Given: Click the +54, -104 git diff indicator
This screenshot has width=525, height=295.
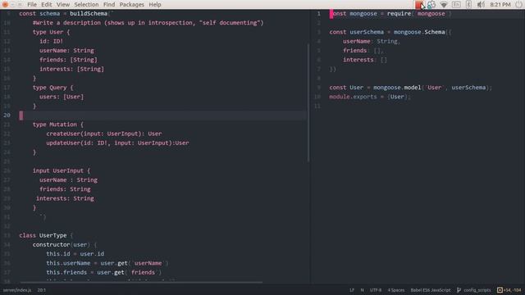Looking at the screenshot, I should coord(509,290).
